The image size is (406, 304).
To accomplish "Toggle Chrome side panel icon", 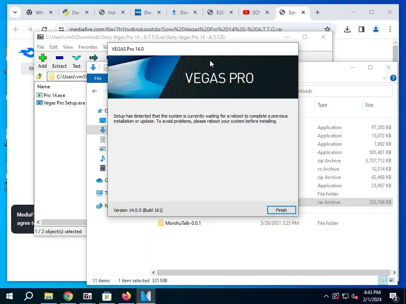I will (x=362, y=29).
